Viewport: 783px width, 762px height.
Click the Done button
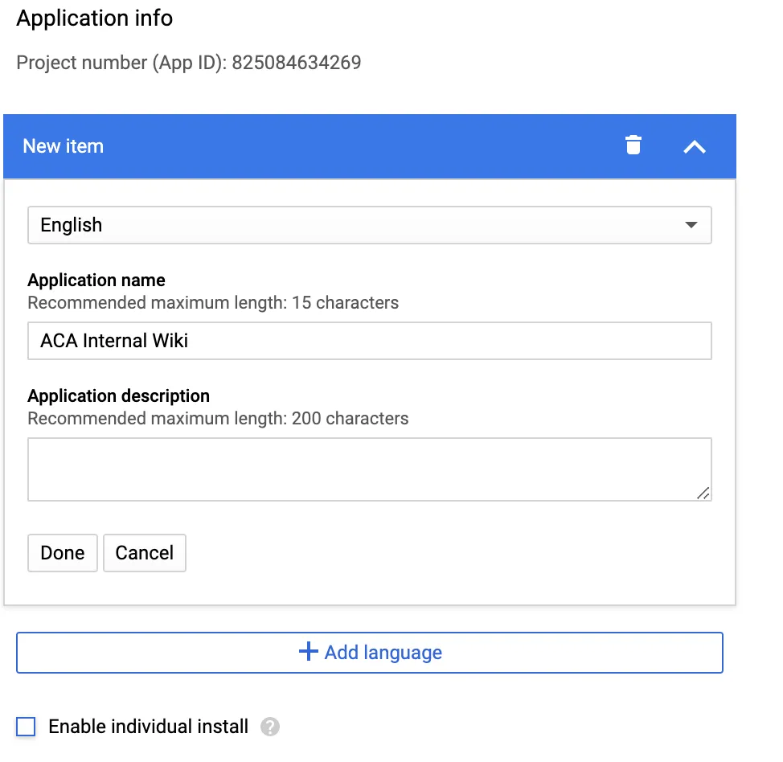tap(62, 553)
